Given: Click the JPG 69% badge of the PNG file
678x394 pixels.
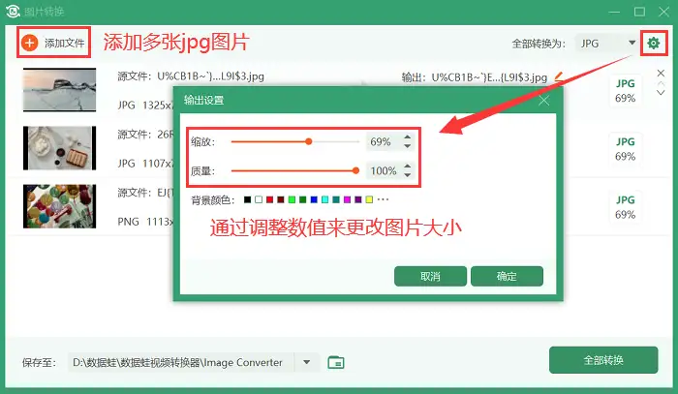Looking at the screenshot, I should coord(626,207).
